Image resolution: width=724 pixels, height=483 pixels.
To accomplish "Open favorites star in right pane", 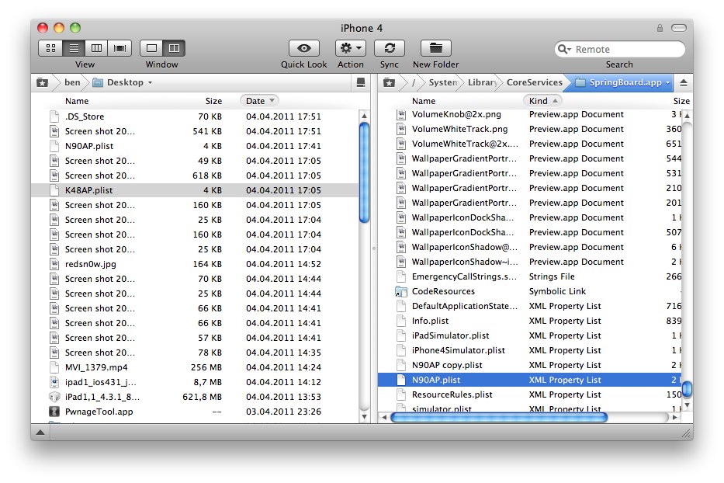I will [390, 83].
